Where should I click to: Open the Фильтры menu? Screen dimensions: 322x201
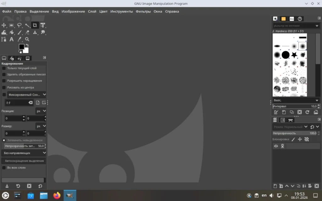(x=143, y=12)
